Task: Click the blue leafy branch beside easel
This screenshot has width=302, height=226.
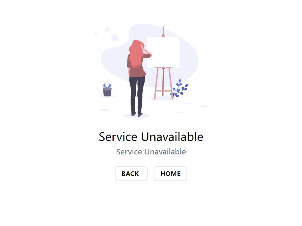Action: 179,89
